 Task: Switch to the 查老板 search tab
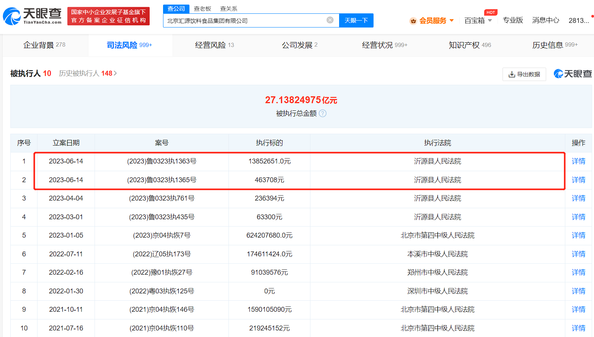tap(203, 8)
